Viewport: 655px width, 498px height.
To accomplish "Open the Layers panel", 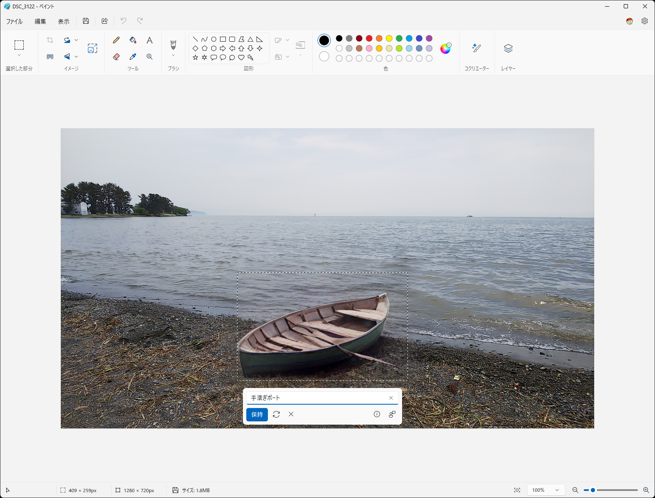I will click(x=508, y=48).
